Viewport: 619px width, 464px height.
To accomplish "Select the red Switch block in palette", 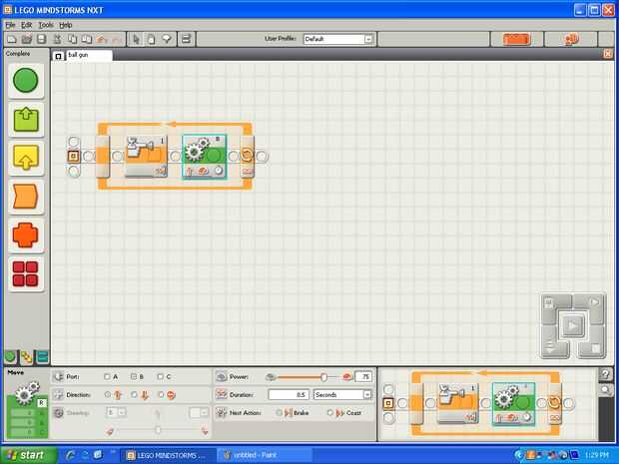I will click(x=26, y=273).
